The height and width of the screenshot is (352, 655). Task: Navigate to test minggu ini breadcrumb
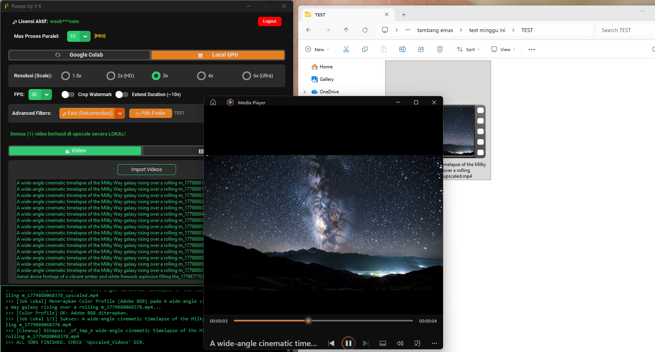point(487,30)
